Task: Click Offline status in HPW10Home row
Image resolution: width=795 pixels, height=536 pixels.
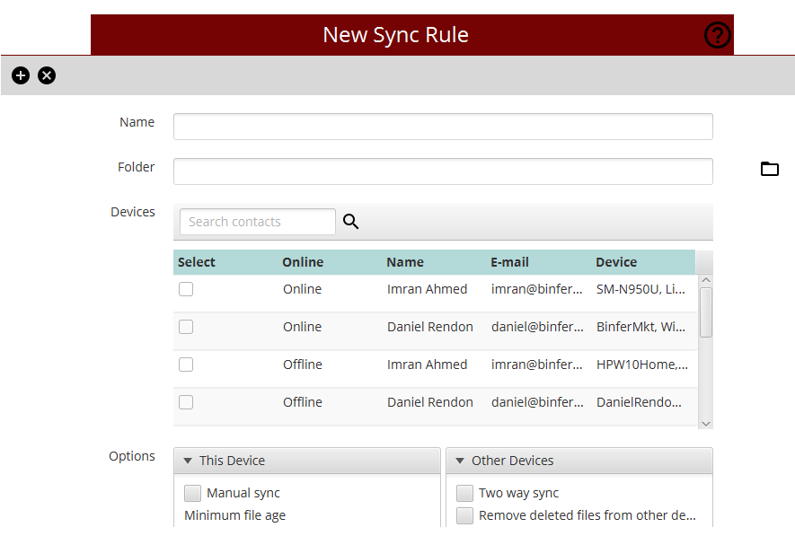Action: pyautogui.click(x=303, y=365)
